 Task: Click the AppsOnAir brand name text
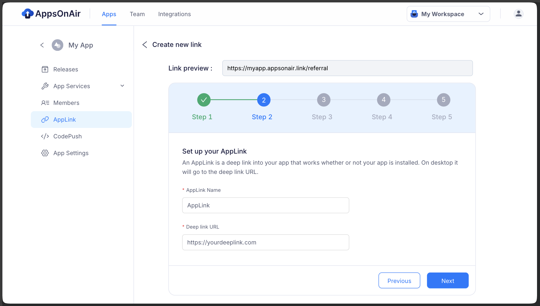(58, 14)
